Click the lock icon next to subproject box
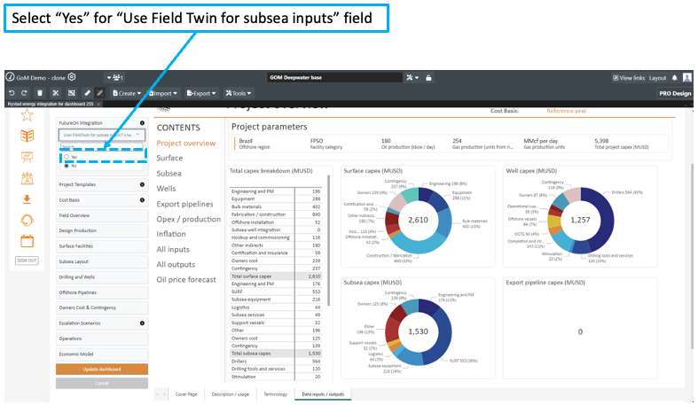698x405 pixels. (428, 77)
